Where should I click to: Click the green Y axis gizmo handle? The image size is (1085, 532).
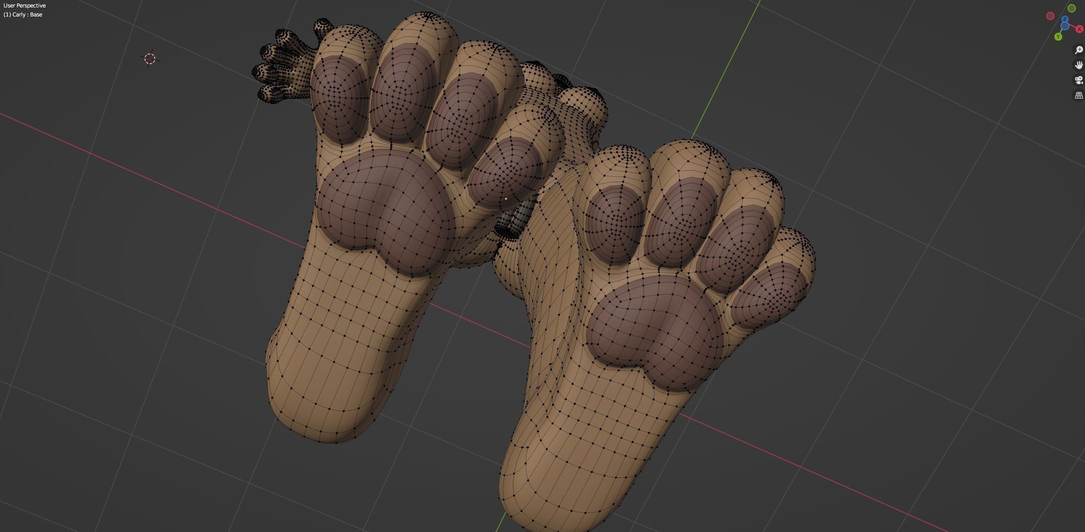tap(1058, 37)
